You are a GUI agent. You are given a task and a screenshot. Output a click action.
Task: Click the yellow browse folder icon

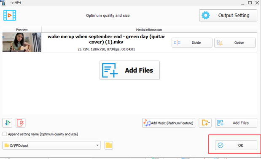tap(109, 146)
